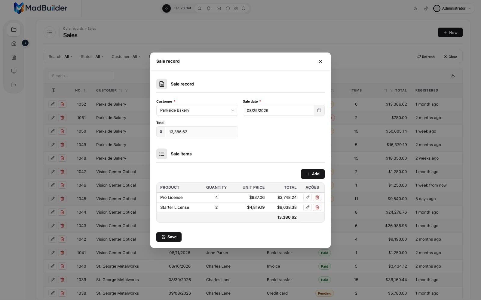Edit sale record 1052
The width and height of the screenshot is (481, 300).
[x=53, y=104]
